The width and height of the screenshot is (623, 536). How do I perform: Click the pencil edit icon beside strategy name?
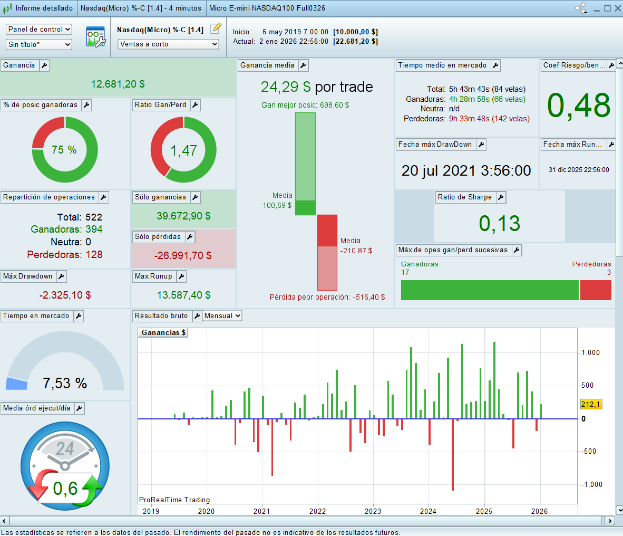pos(216,29)
